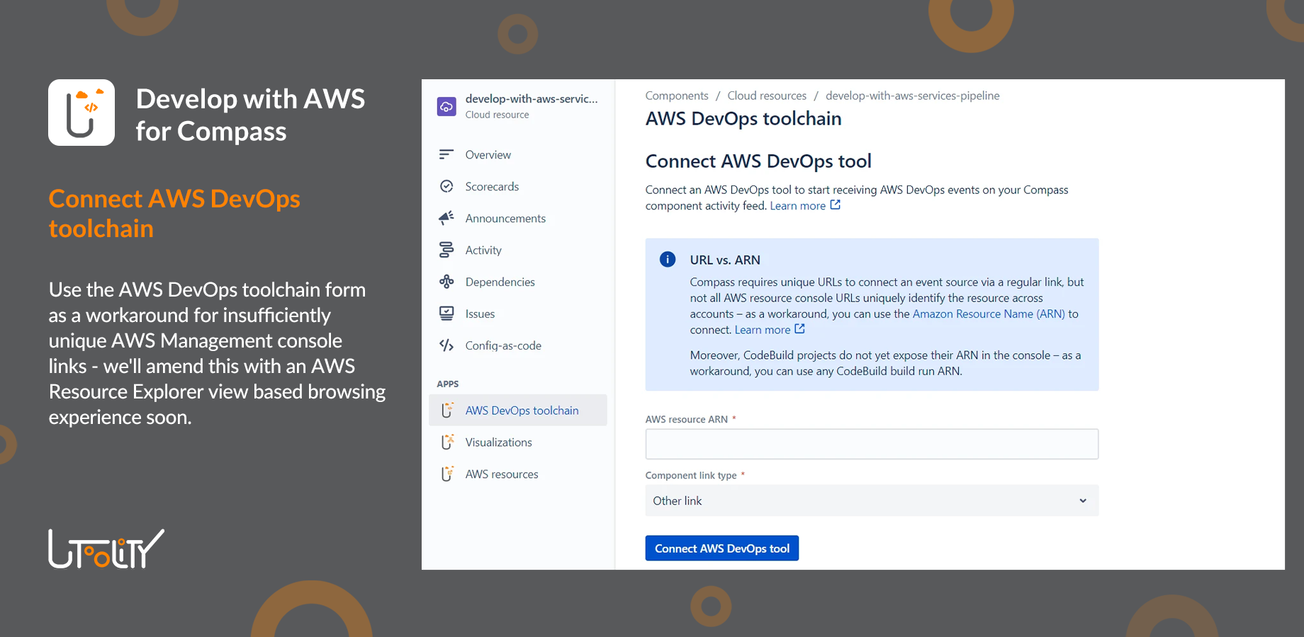Click the URL vs. ARN heading

pos(725,260)
